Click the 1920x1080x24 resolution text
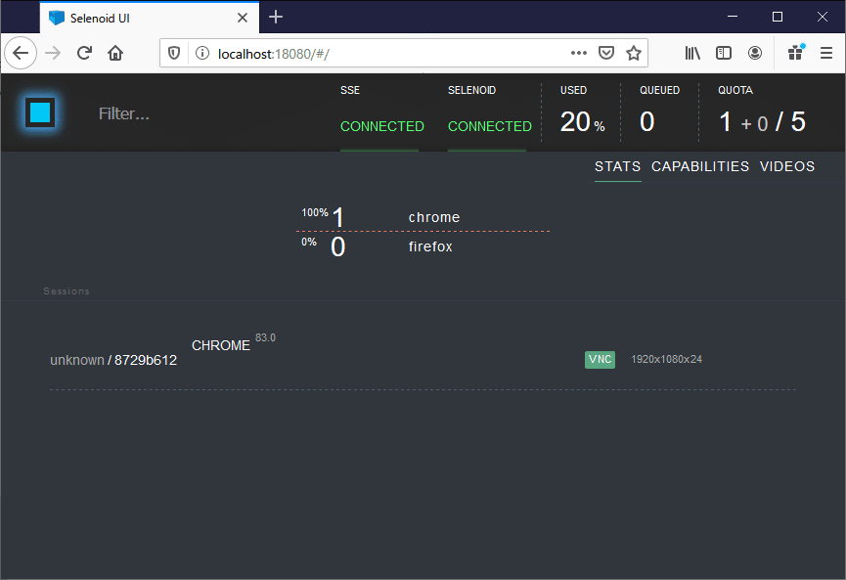The image size is (846, 580). [666, 359]
